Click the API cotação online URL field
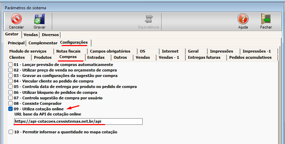The height and width of the screenshot is (144, 285). [78, 121]
